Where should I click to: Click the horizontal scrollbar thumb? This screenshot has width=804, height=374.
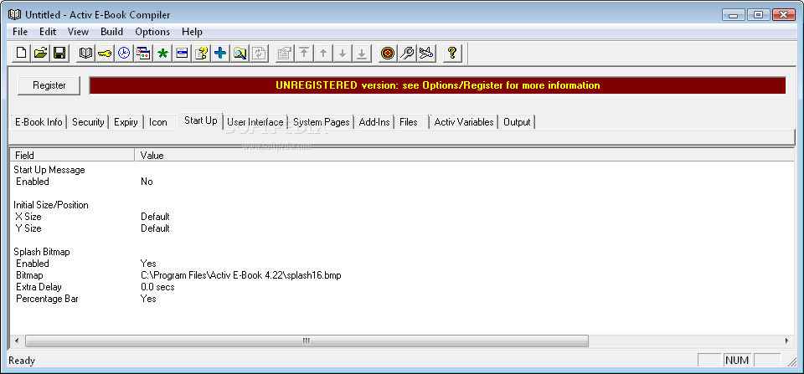pyautogui.click(x=307, y=341)
